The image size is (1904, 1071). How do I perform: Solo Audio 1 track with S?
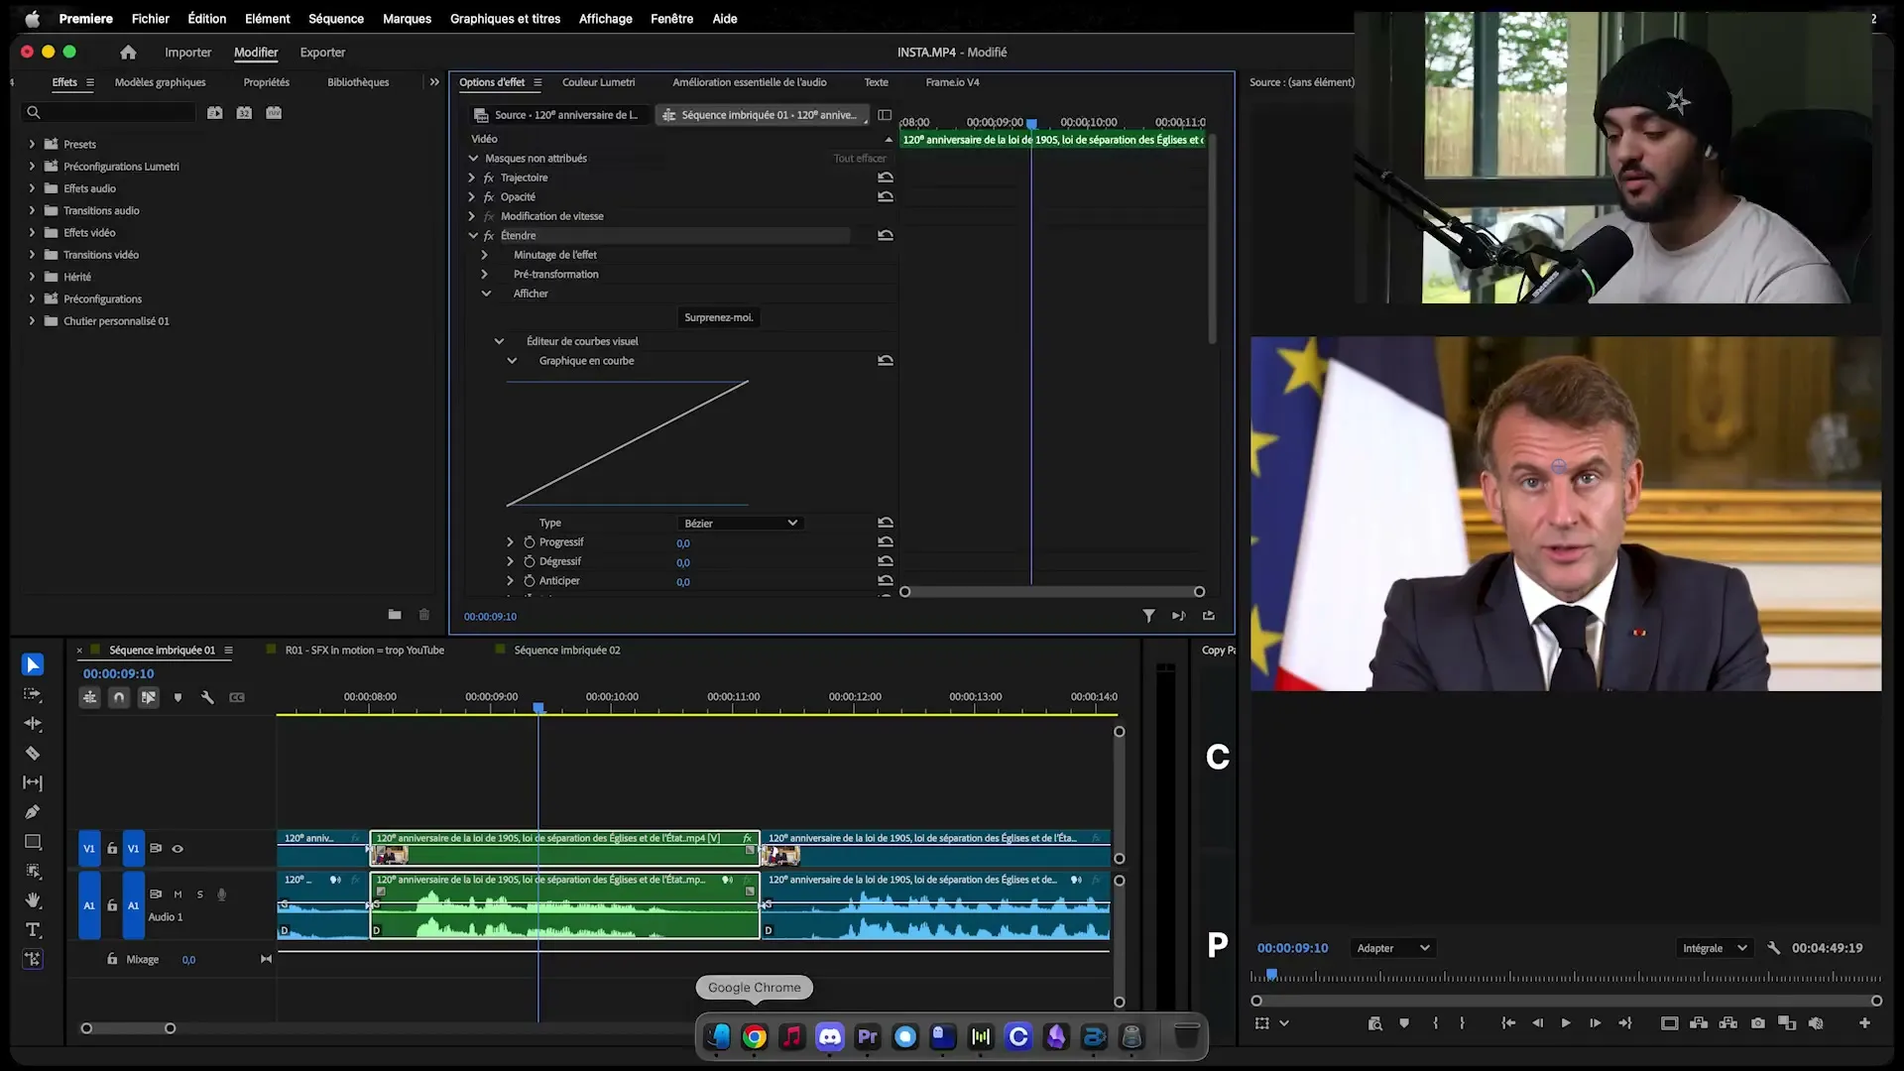point(200,894)
